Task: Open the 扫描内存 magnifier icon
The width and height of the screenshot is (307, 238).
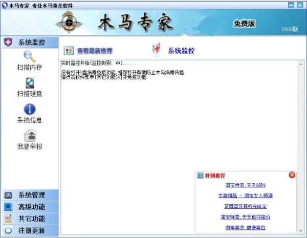Action: (30, 56)
